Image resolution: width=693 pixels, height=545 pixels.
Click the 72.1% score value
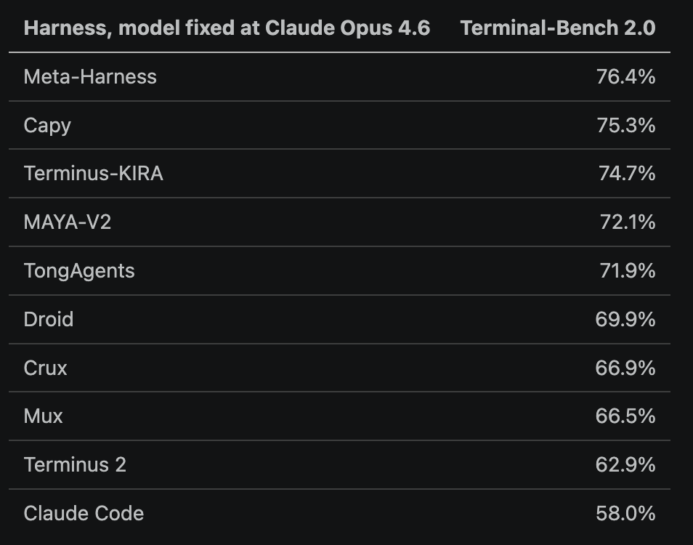(628, 222)
